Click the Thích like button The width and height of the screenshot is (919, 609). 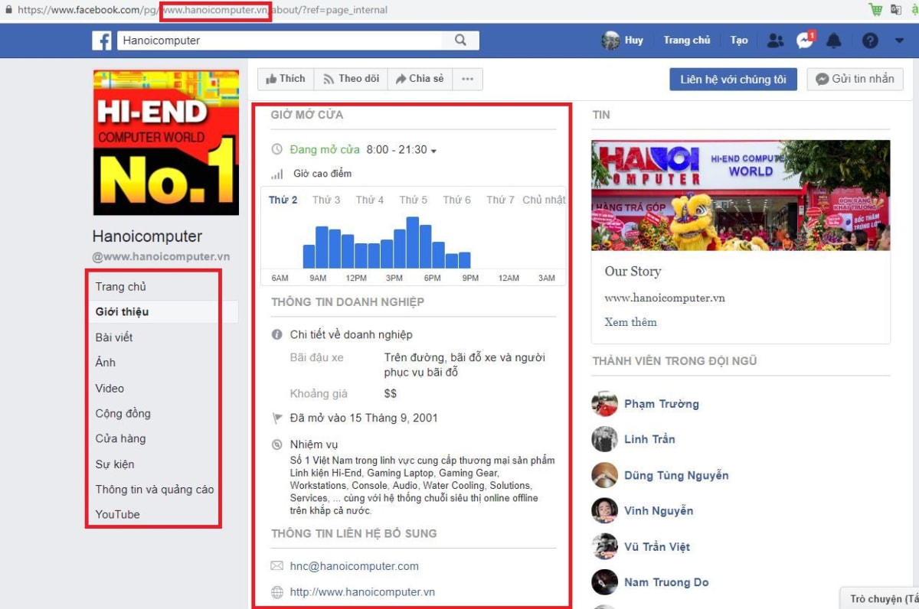(286, 79)
